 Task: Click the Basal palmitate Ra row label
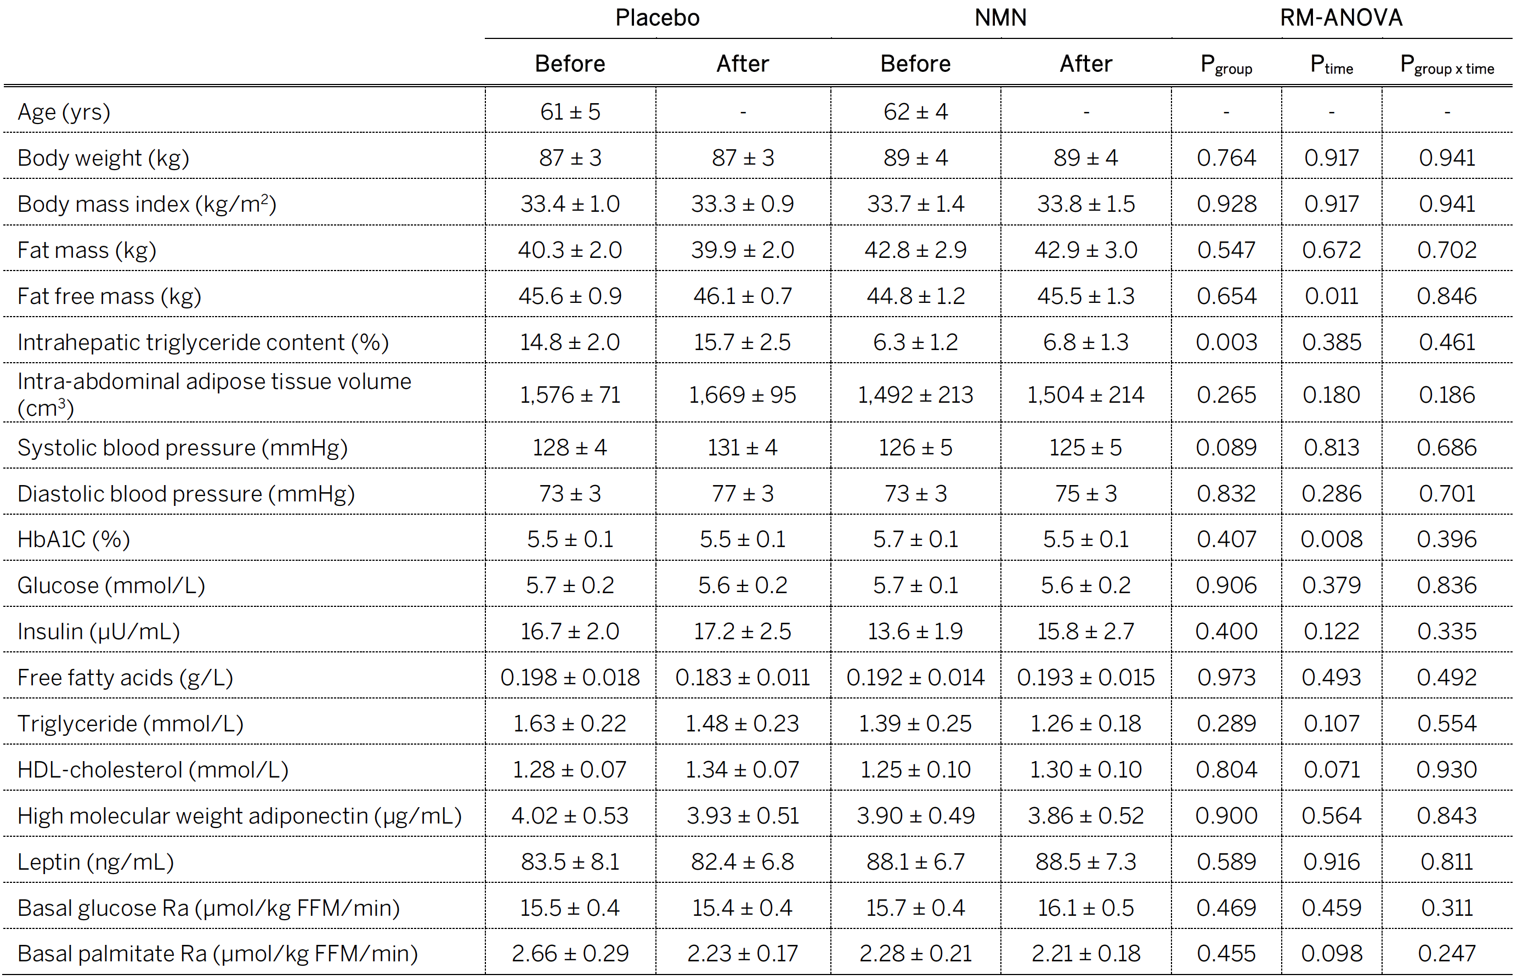coord(217,954)
